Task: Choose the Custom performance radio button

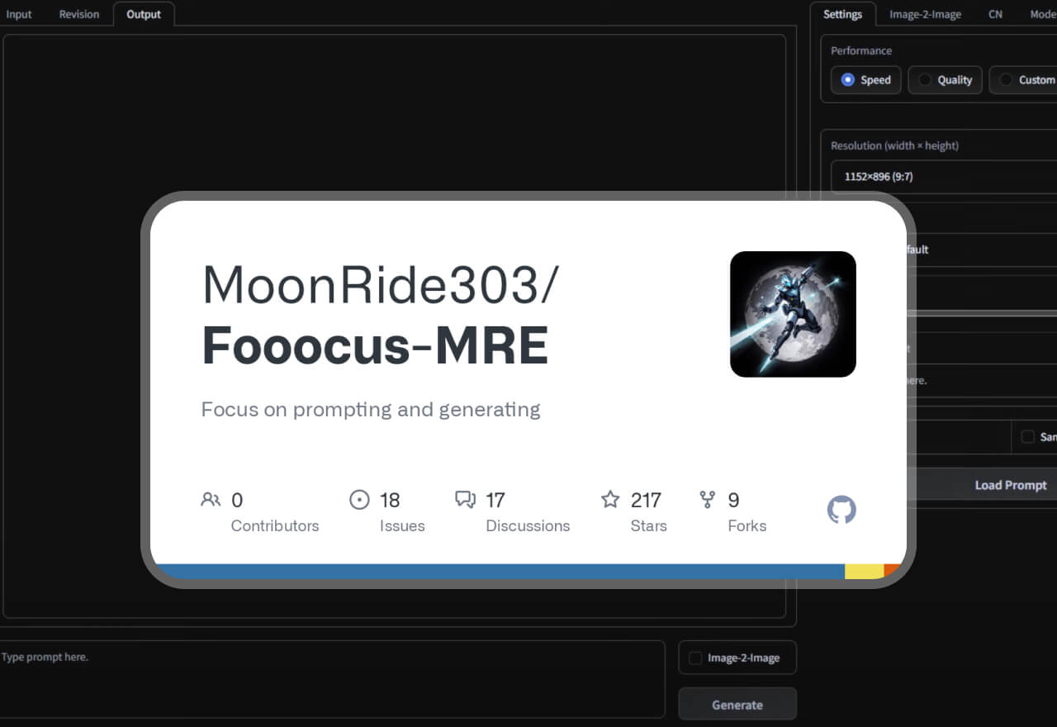Action: pos(1006,80)
